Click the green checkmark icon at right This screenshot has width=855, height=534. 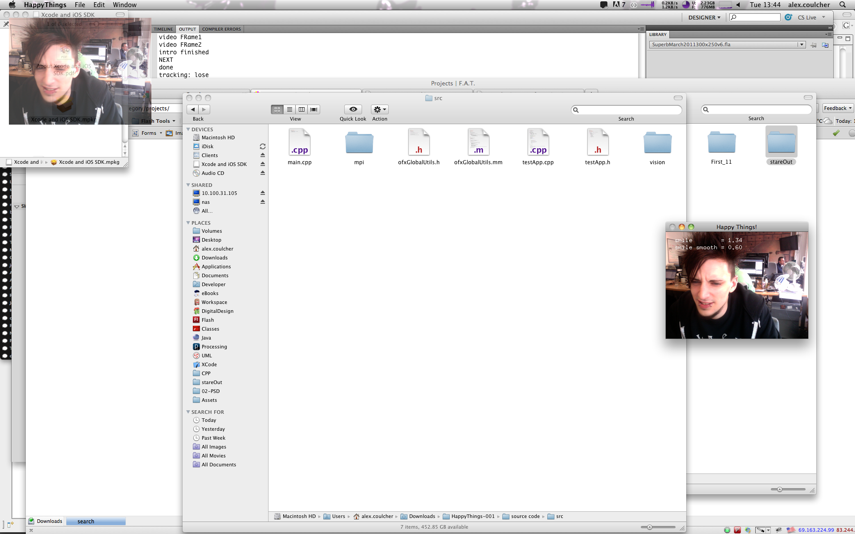point(836,133)
